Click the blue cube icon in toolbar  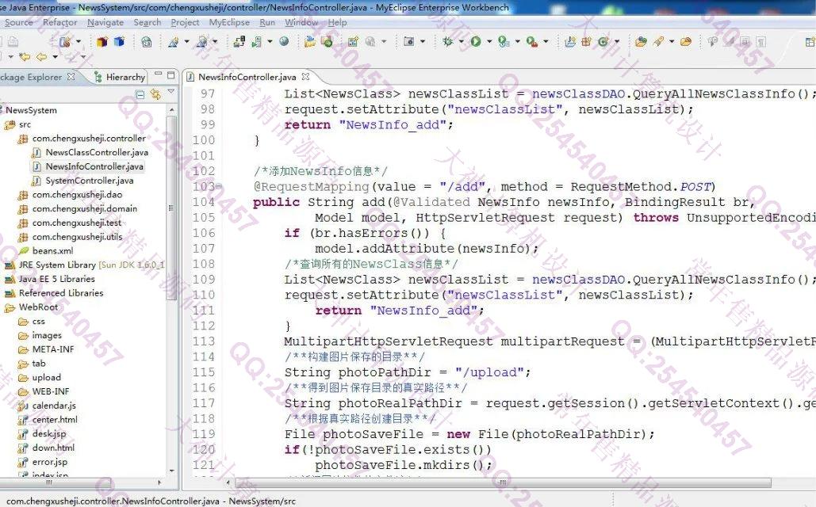tap(119, 42)
